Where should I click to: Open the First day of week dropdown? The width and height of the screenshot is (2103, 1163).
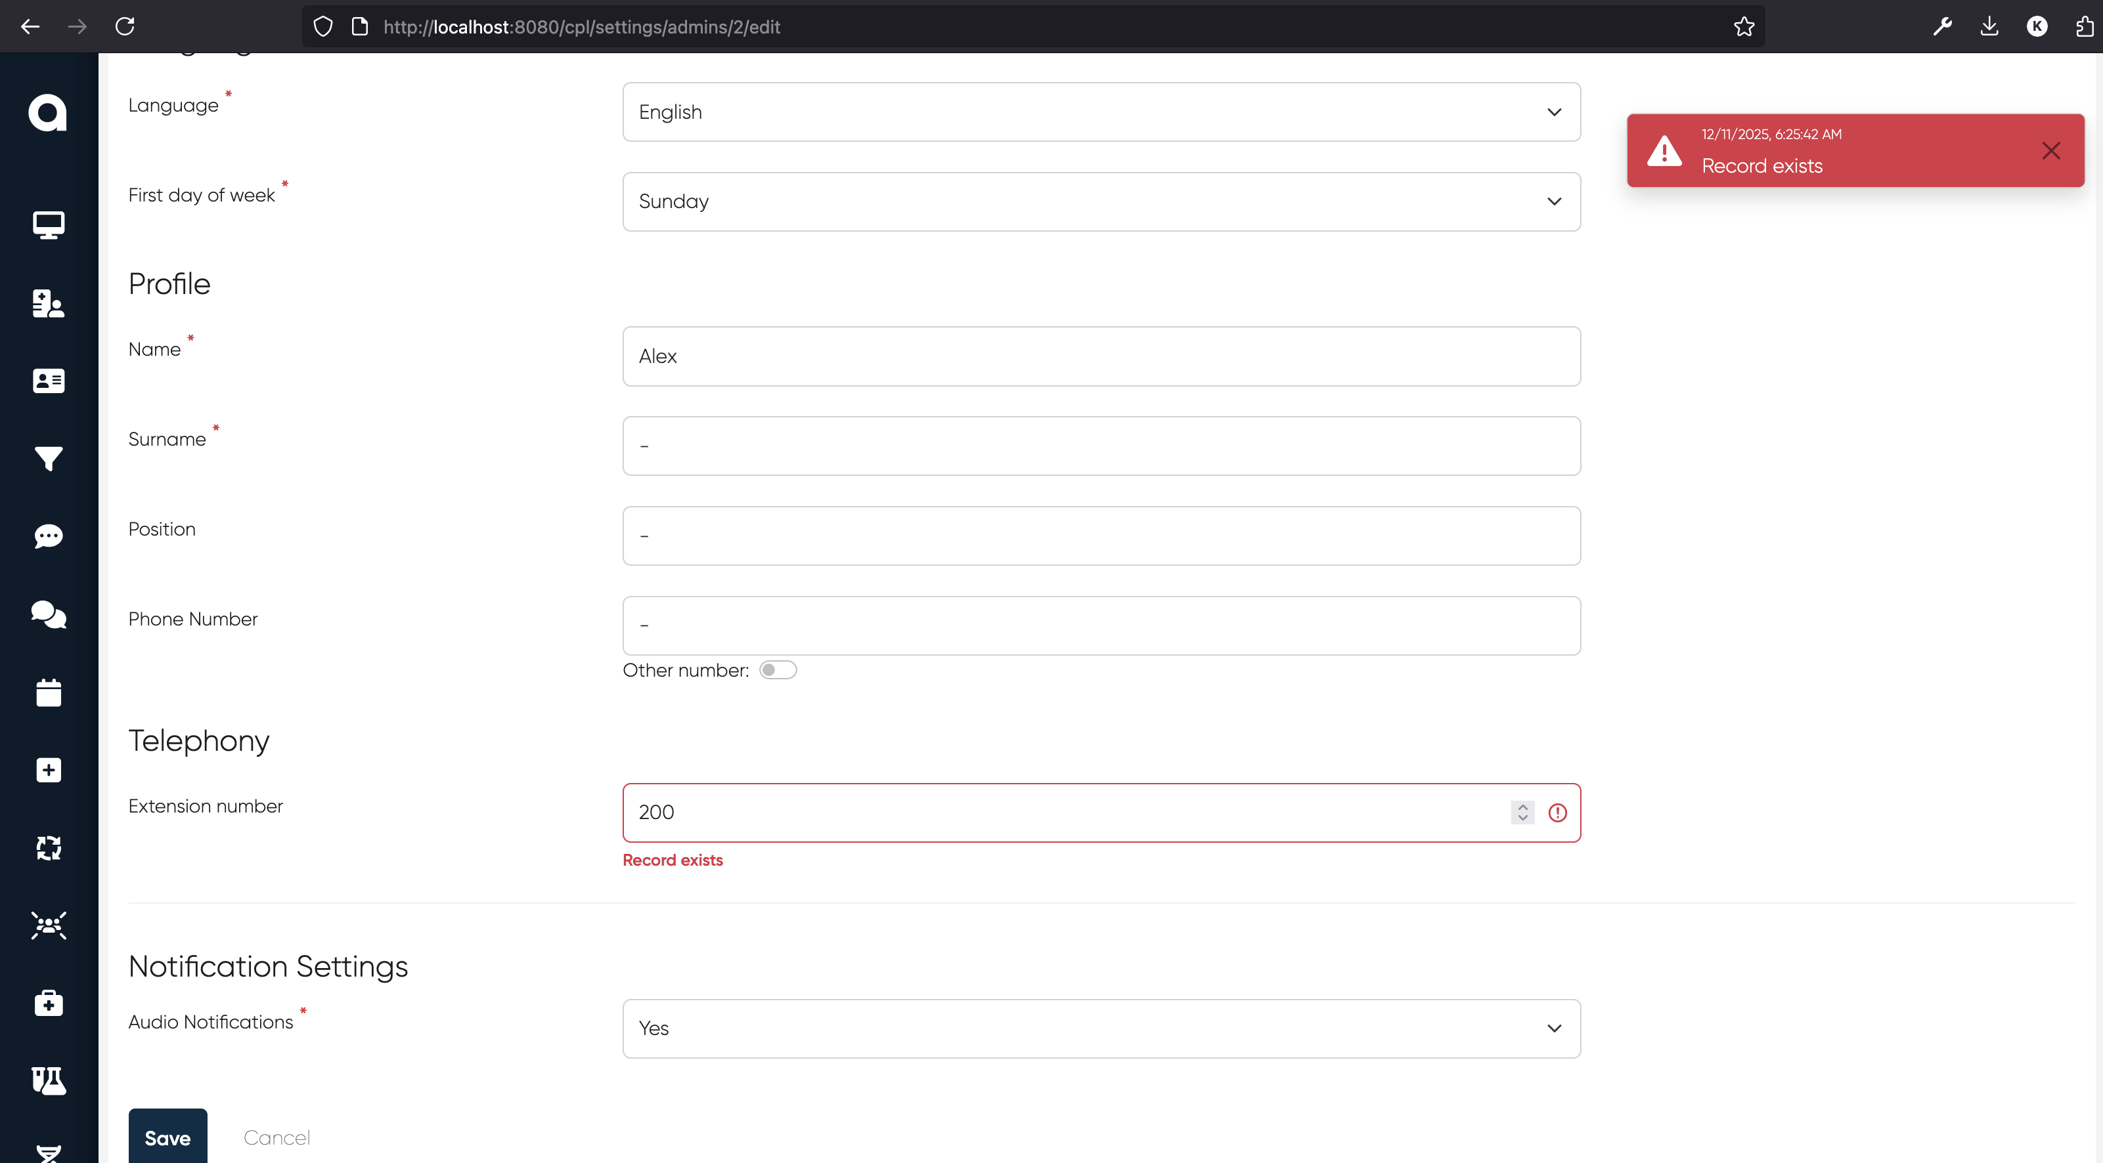[x=1101, y=201]
